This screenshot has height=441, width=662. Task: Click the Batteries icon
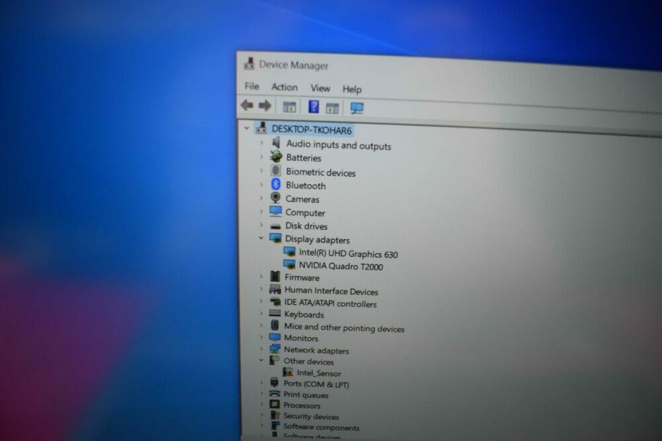tap(276, 157)
